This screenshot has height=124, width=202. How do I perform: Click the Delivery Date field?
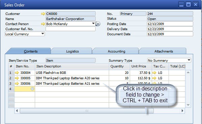(170, 29)
